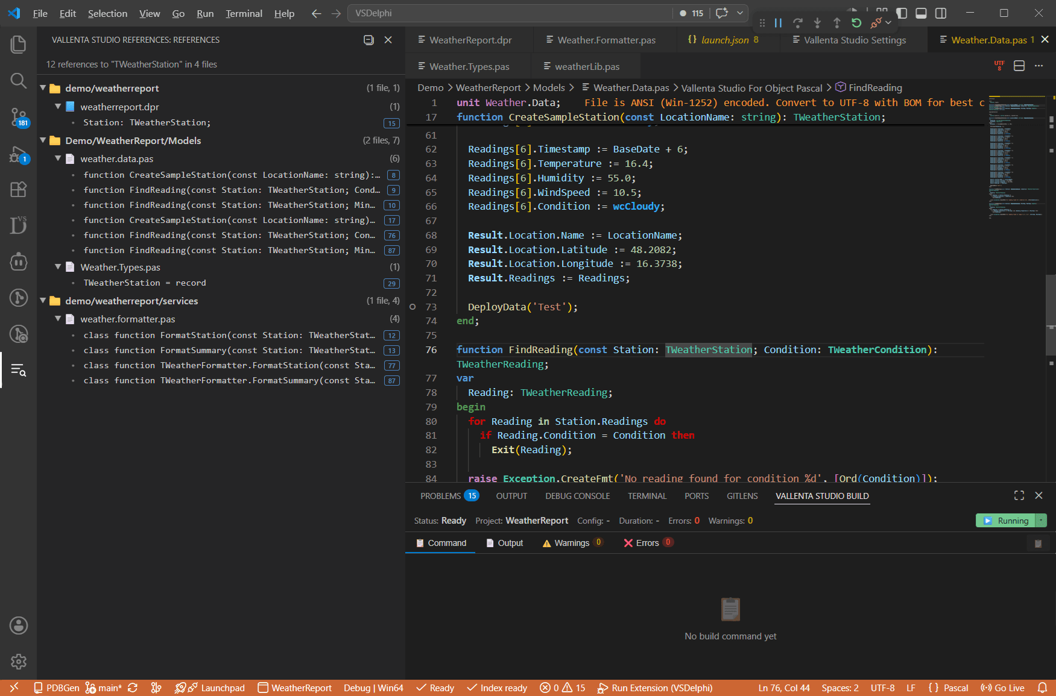
Task: Open the debug session dropdown next to the disconnect icon
Action: click(x=888, y=23)
